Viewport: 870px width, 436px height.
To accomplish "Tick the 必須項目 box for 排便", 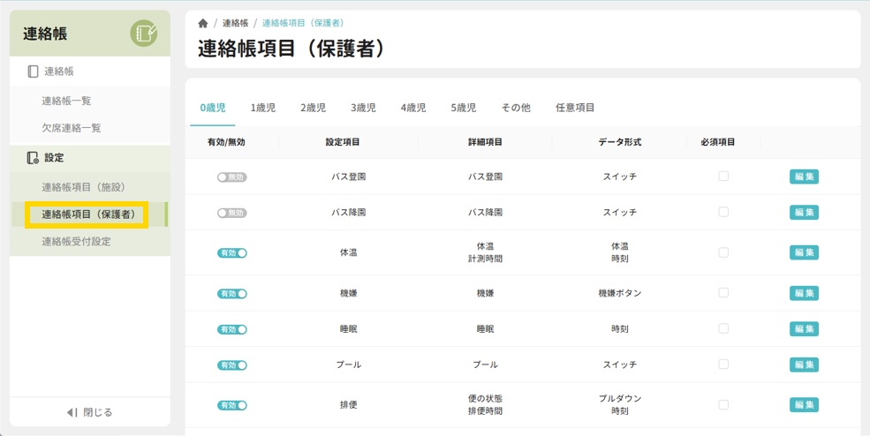I will pos(723,404).
